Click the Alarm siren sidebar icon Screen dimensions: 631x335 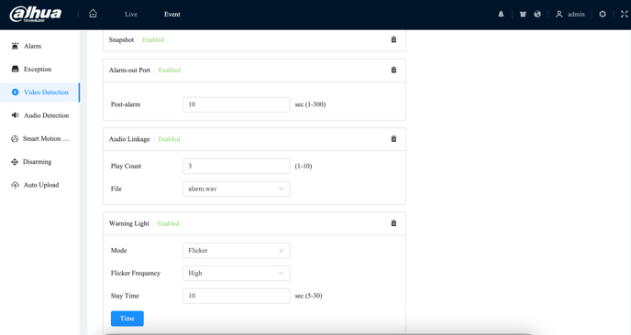pyautogui.click(x=15, y=46)
